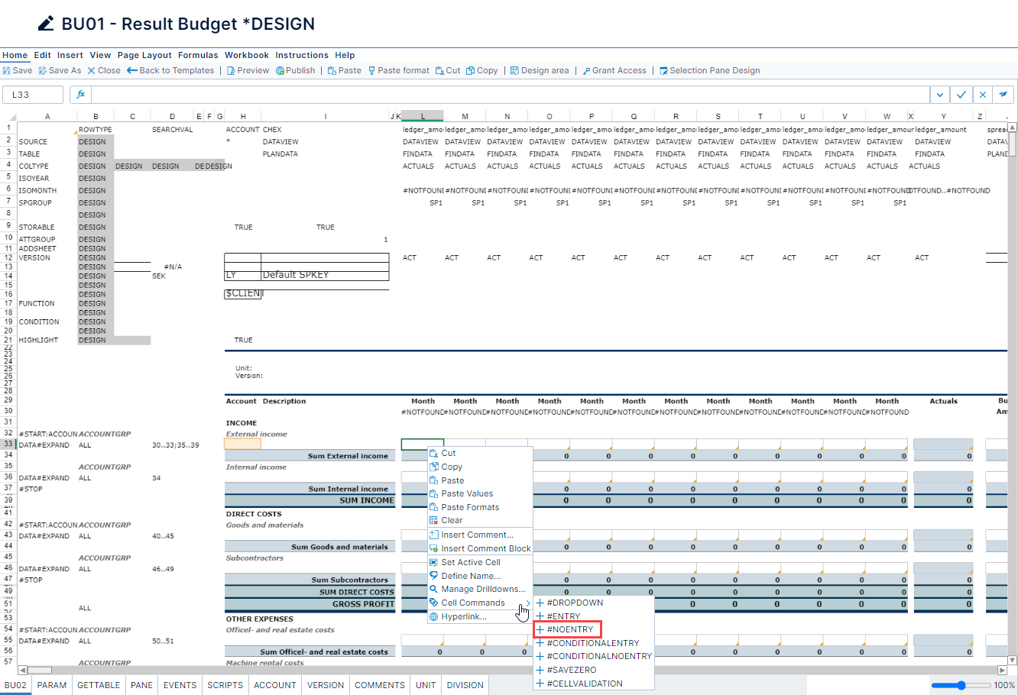Choose #DROPDOWN cell command
The height and width of the screenshot is (695, 1018).
tap(575, 603)
